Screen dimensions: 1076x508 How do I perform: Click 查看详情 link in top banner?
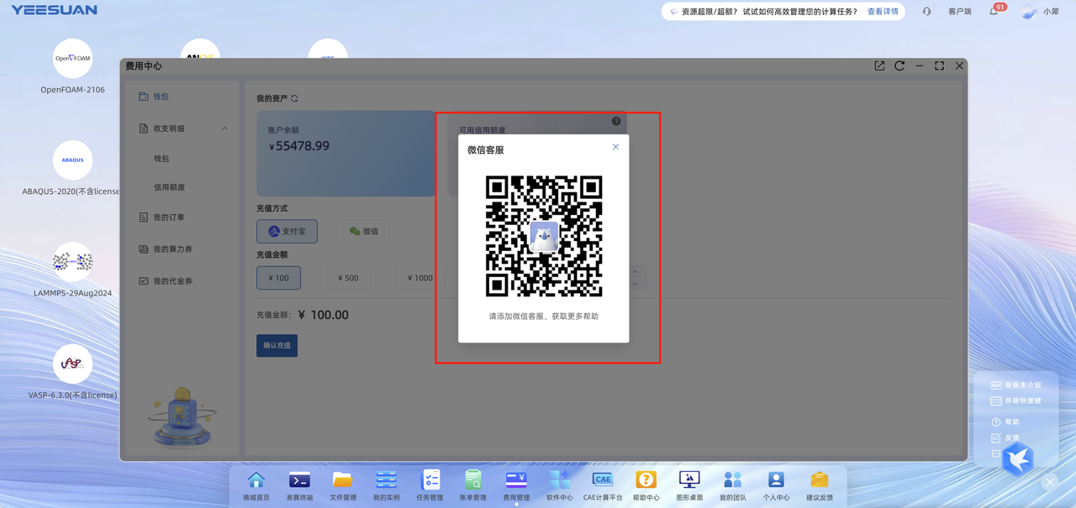[x=883, y=12]
